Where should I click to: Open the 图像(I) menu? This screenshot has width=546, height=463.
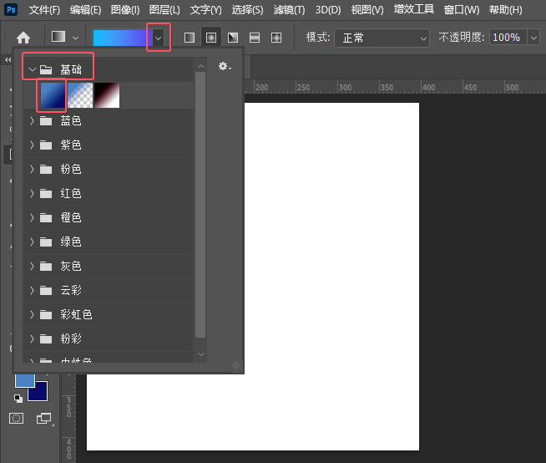(125, 9)
